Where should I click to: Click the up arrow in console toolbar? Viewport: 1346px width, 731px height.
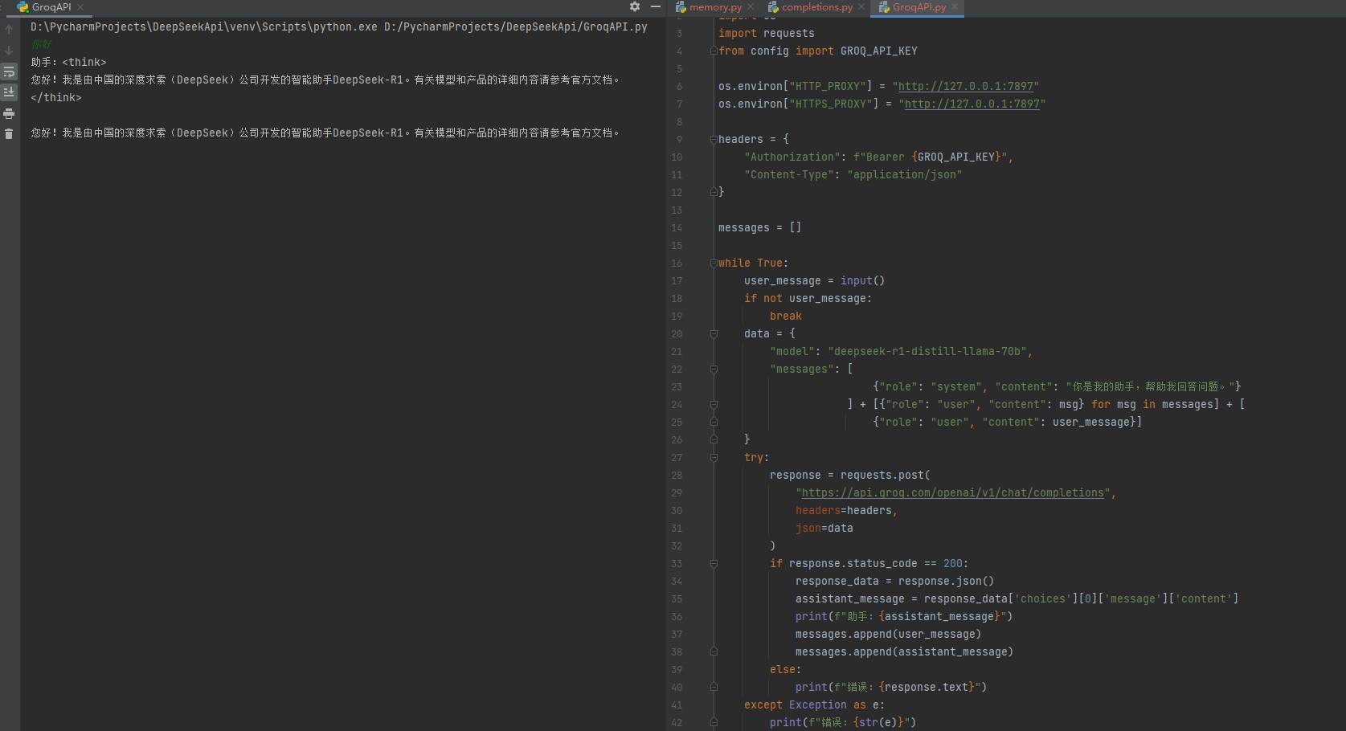pos(9,30)
